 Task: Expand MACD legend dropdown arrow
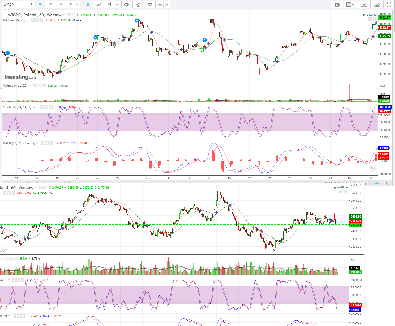[x=38, y=143]
